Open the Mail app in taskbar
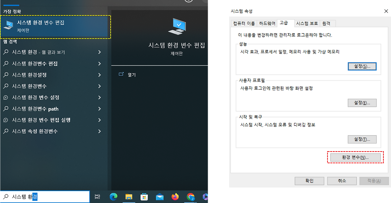Viewport: 391px width, 203px height. coord(159,197)
